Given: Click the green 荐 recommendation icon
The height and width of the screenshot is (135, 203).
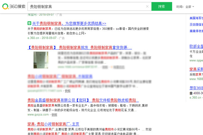Looking at the screenshot, I should point(29,23).
